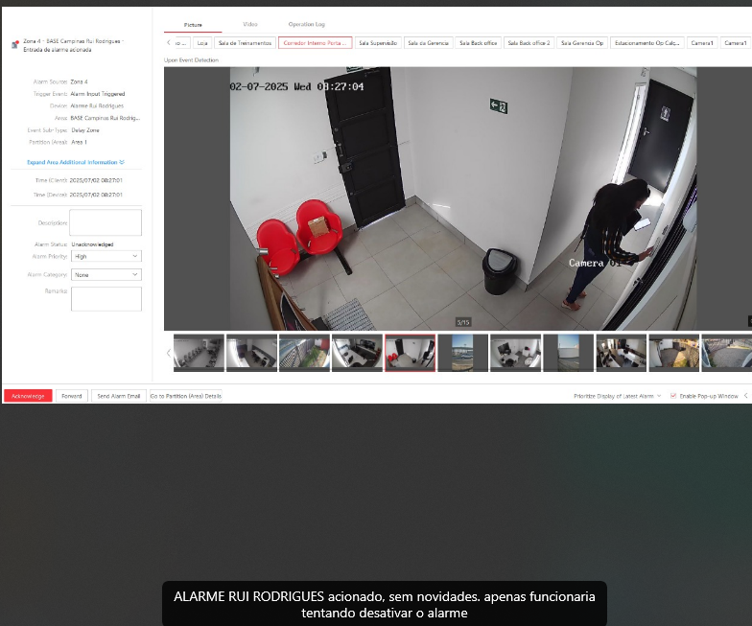Click the Area 1 partition value

79,142
